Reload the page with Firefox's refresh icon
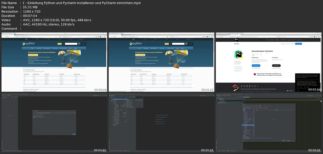Viewport: 323px width, 154px height. 6,37
